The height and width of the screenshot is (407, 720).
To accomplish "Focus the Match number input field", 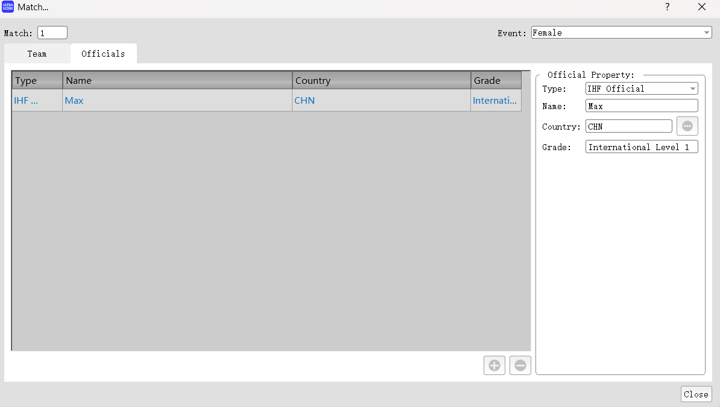I will coord(52,33).
